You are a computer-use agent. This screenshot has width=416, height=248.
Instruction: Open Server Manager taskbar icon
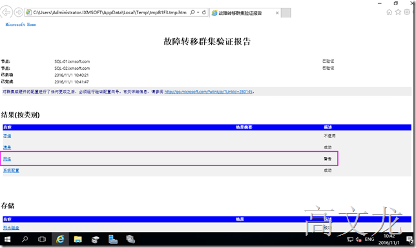pyautogui.click(x=113, y=240)
